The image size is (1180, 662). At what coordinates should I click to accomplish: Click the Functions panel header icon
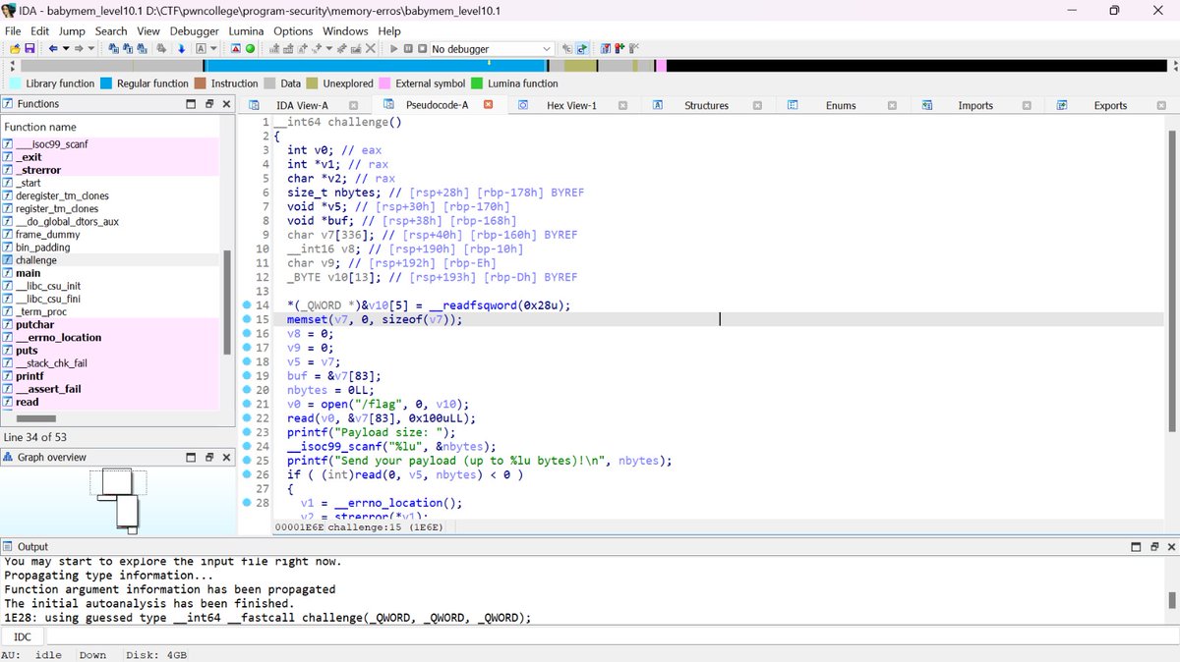8,103
